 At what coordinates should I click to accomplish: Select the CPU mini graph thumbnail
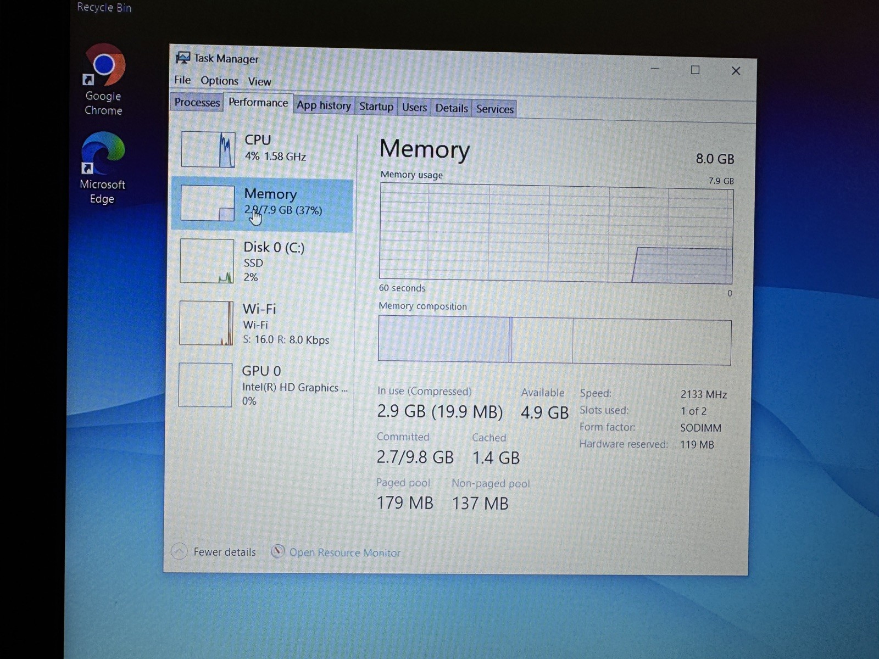tap(208, 149)
